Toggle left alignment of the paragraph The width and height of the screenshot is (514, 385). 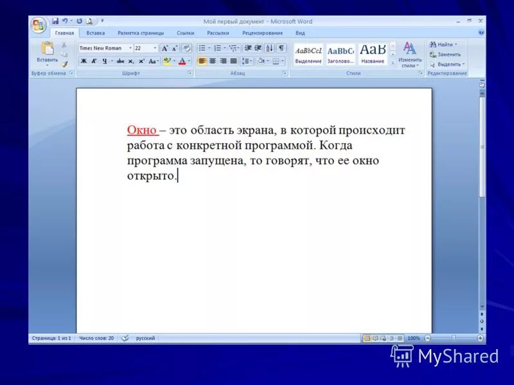click(202, 61)
